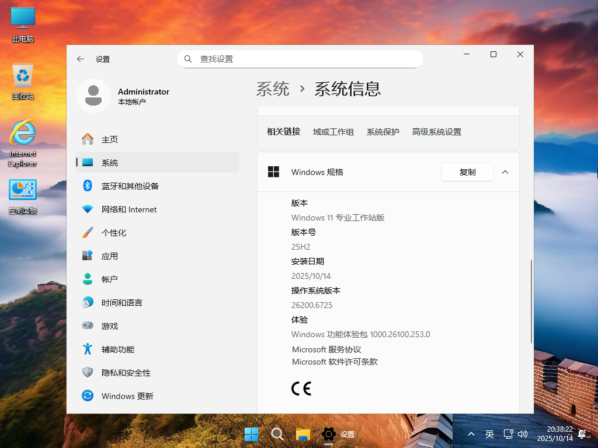Open 蓝牙和其他设备 settings

pos(128,185)
